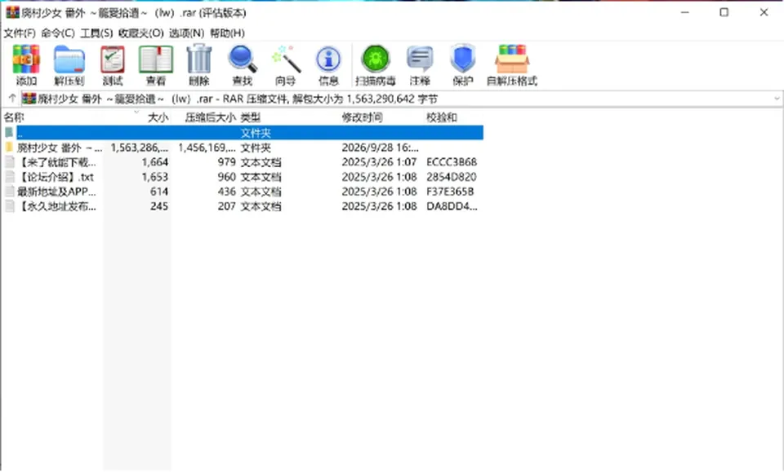Run the 测试 (Test) archive tool

coord(113,65)
